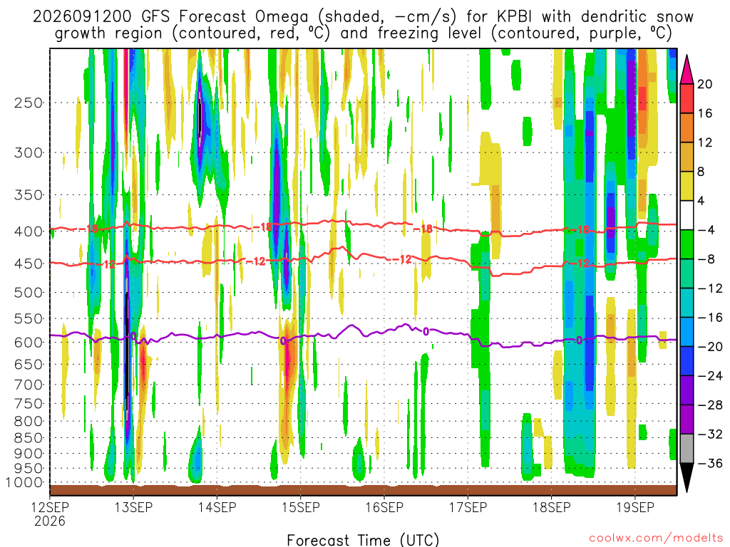Click the gray color bar segment above -36
The width and height of the screenshot is (730, 547).
687,449
